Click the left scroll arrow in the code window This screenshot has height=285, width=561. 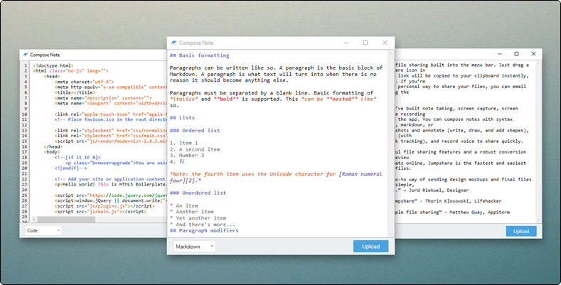[x=34, y=219]
